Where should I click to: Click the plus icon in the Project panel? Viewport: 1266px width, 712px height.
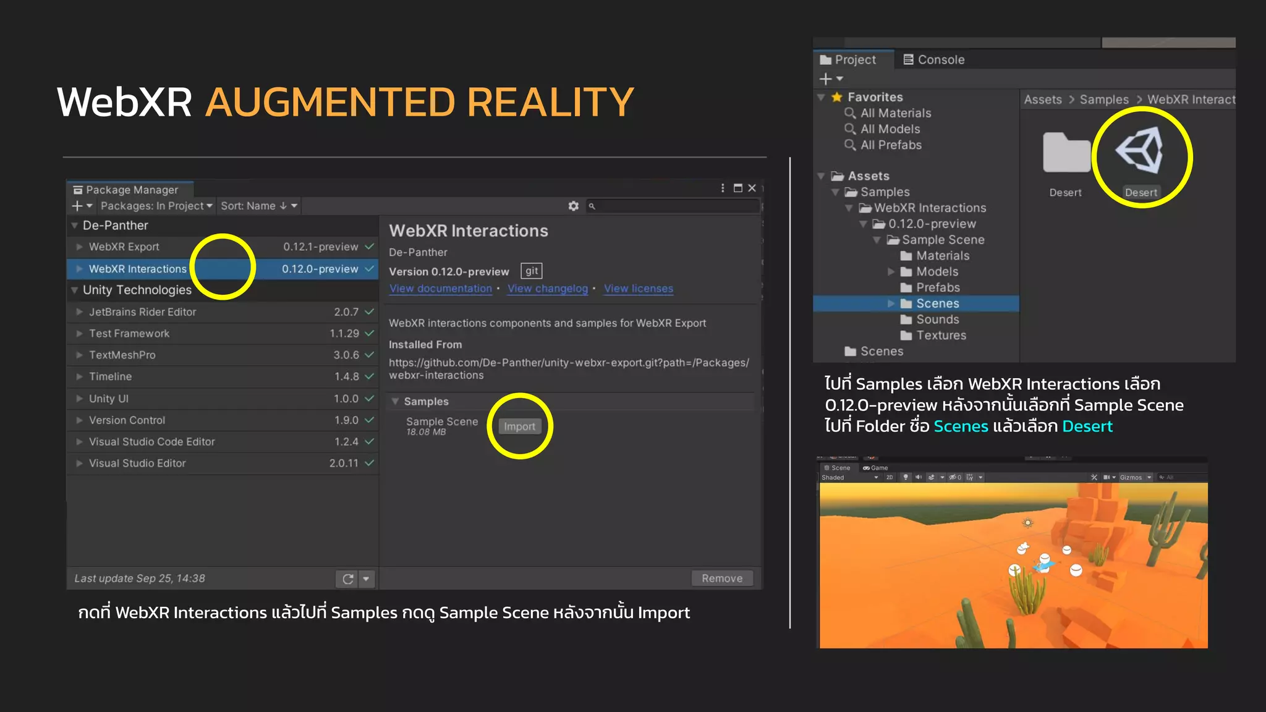825,78
